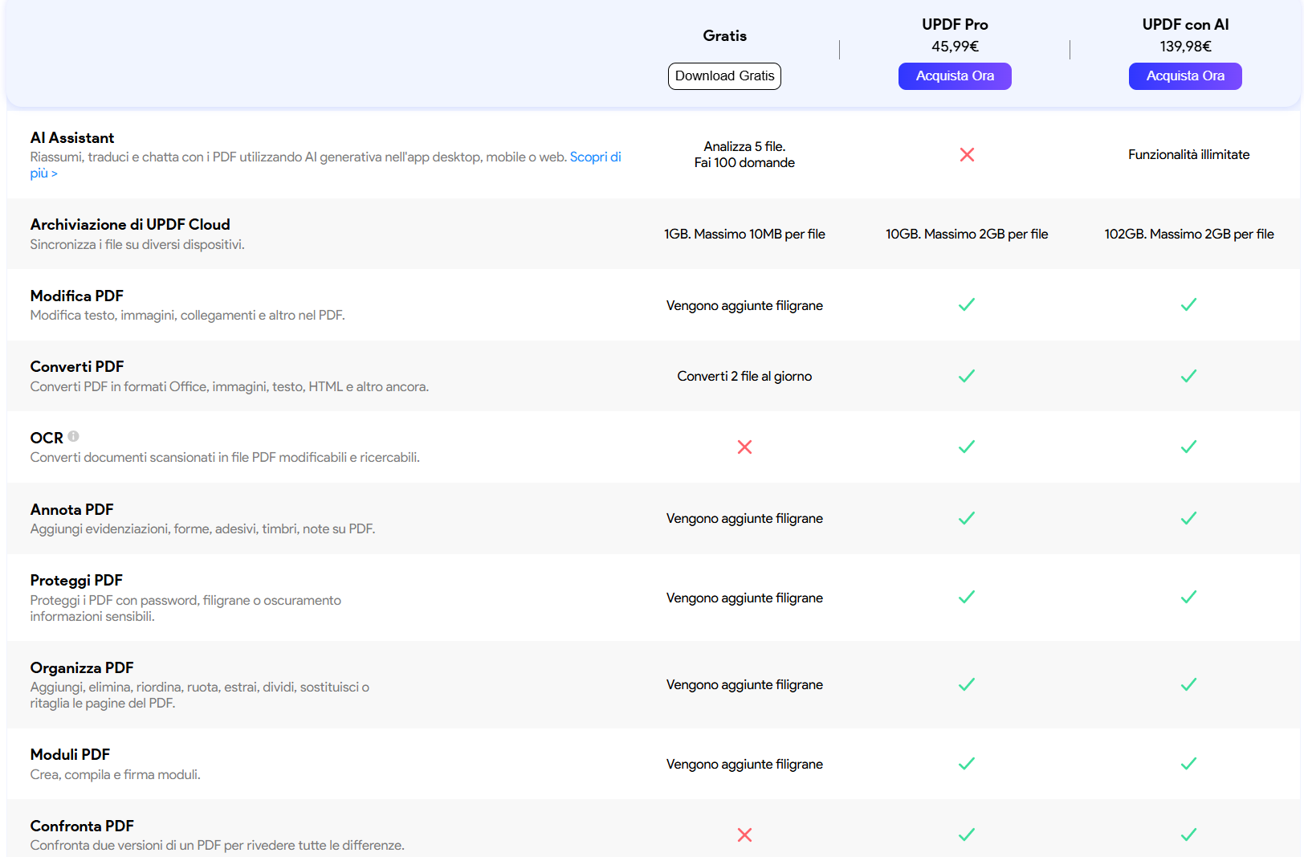Click the Converti PDF feature title
Image resolution: width=1304 pixels, height=857 pixels.
coord(77,366)
